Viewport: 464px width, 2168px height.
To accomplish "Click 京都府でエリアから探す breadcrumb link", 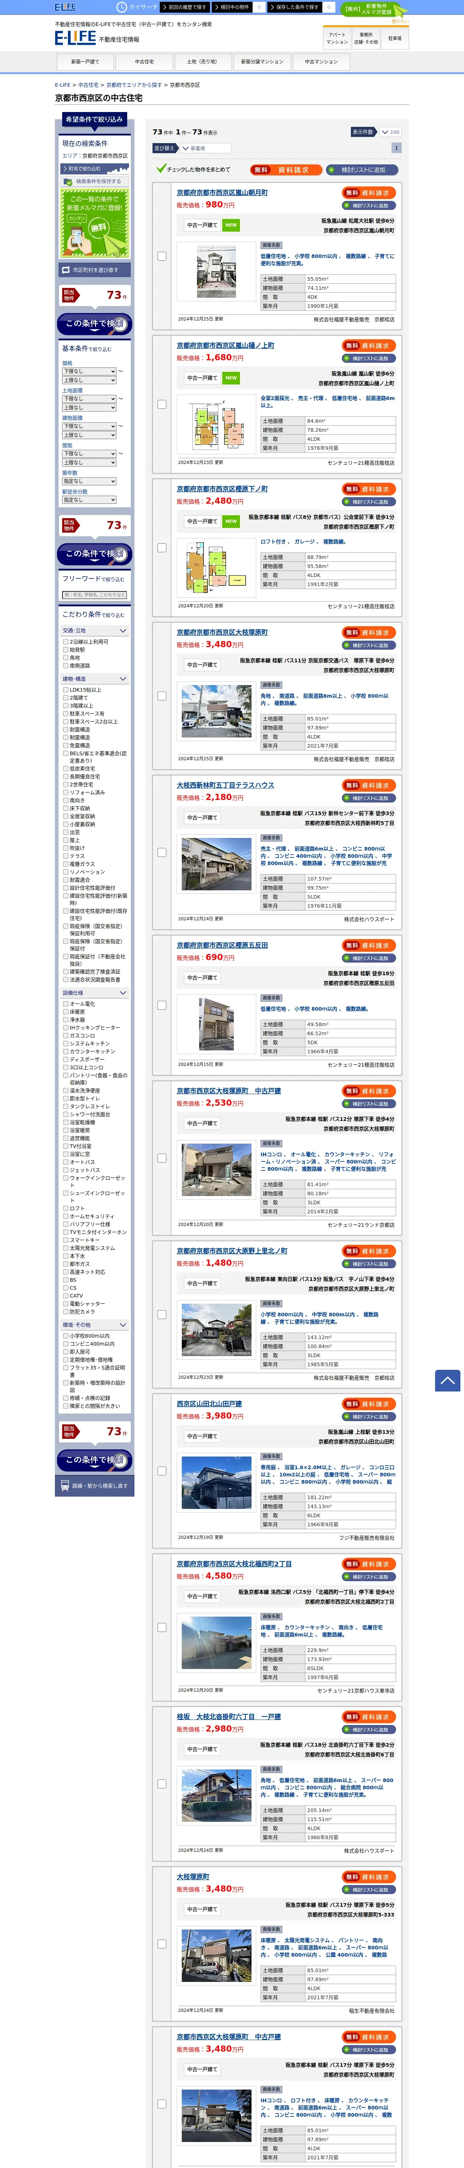I will click(134, 85).
